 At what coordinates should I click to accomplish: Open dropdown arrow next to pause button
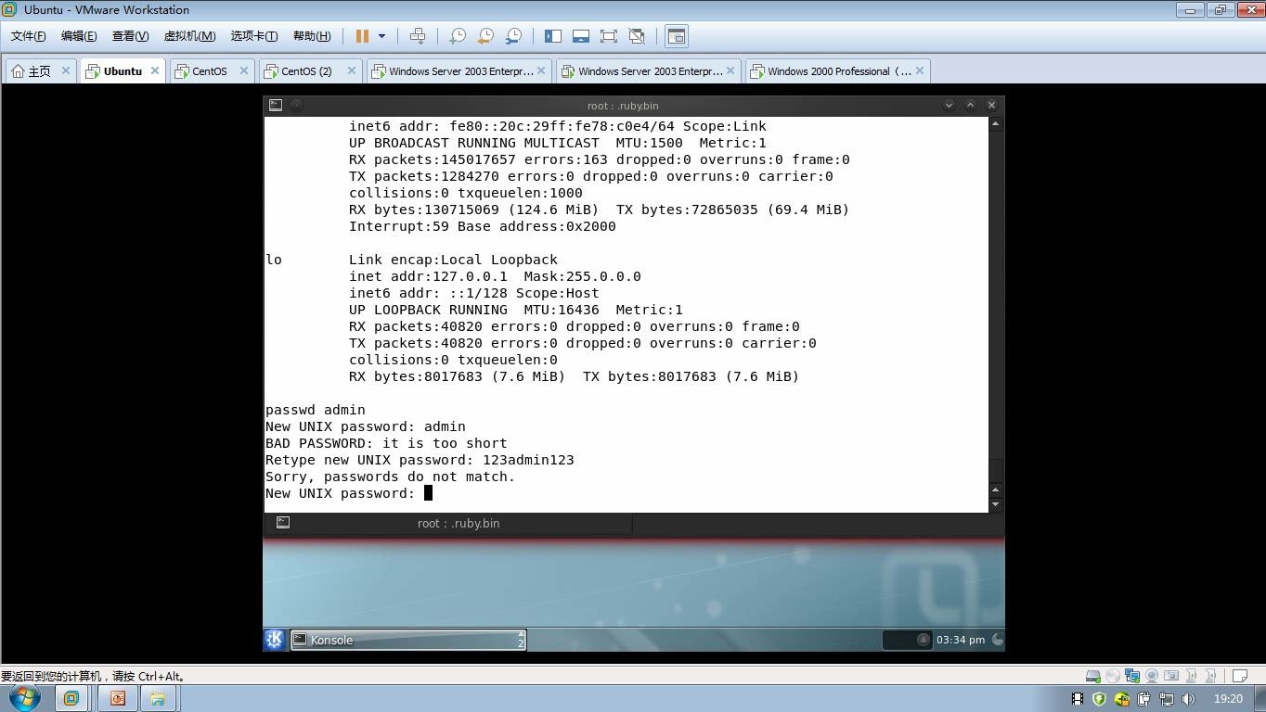381,36
